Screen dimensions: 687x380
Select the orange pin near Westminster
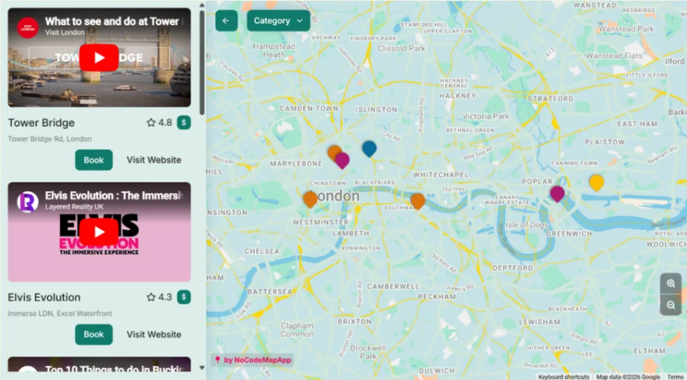tap(310, 199)
